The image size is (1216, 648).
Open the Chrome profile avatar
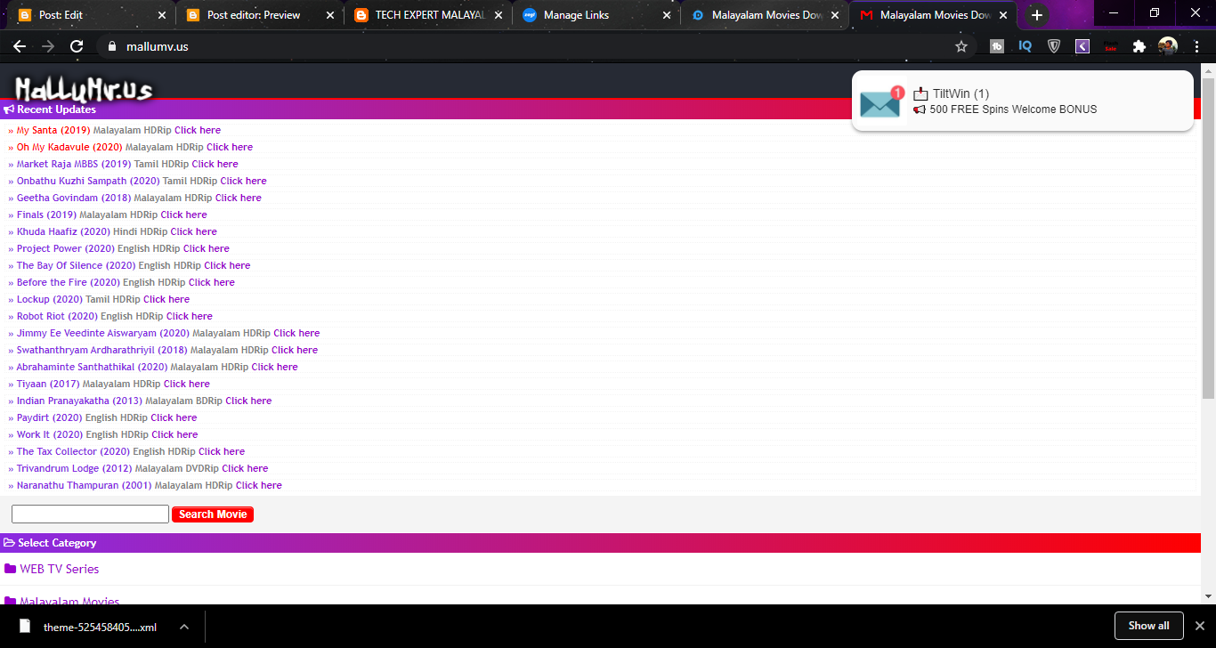click(1168, 46)
